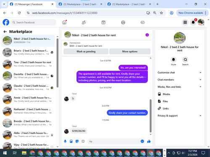Image resolution: width=210 pixels, height=157 pixels.
Task: Open Annie's conversation
Action: (x=28, y=99)
